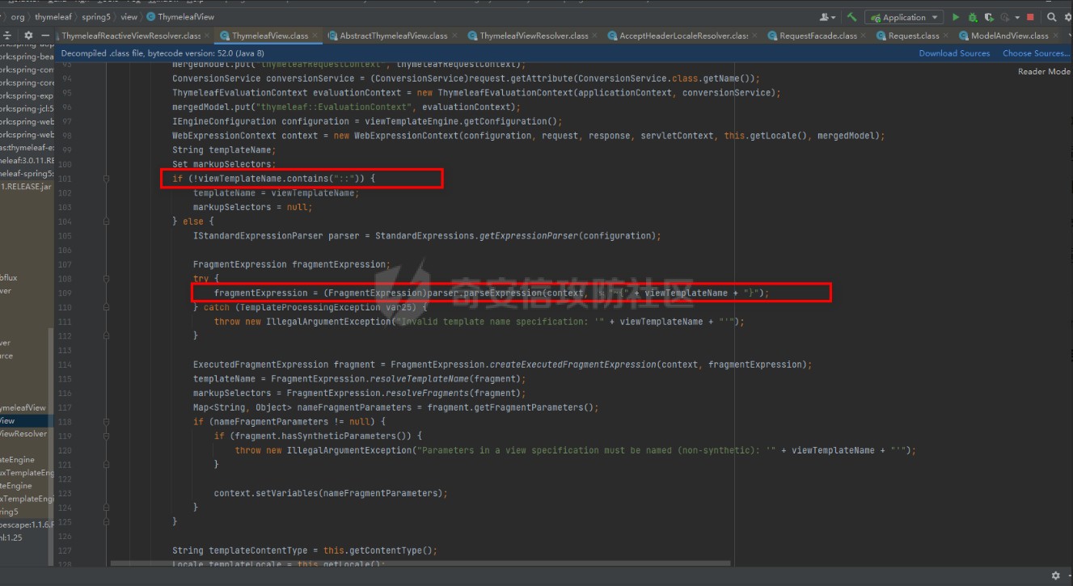Select ViewResolver item in project tree
The image size is (1073, 586).
[24, 434]
